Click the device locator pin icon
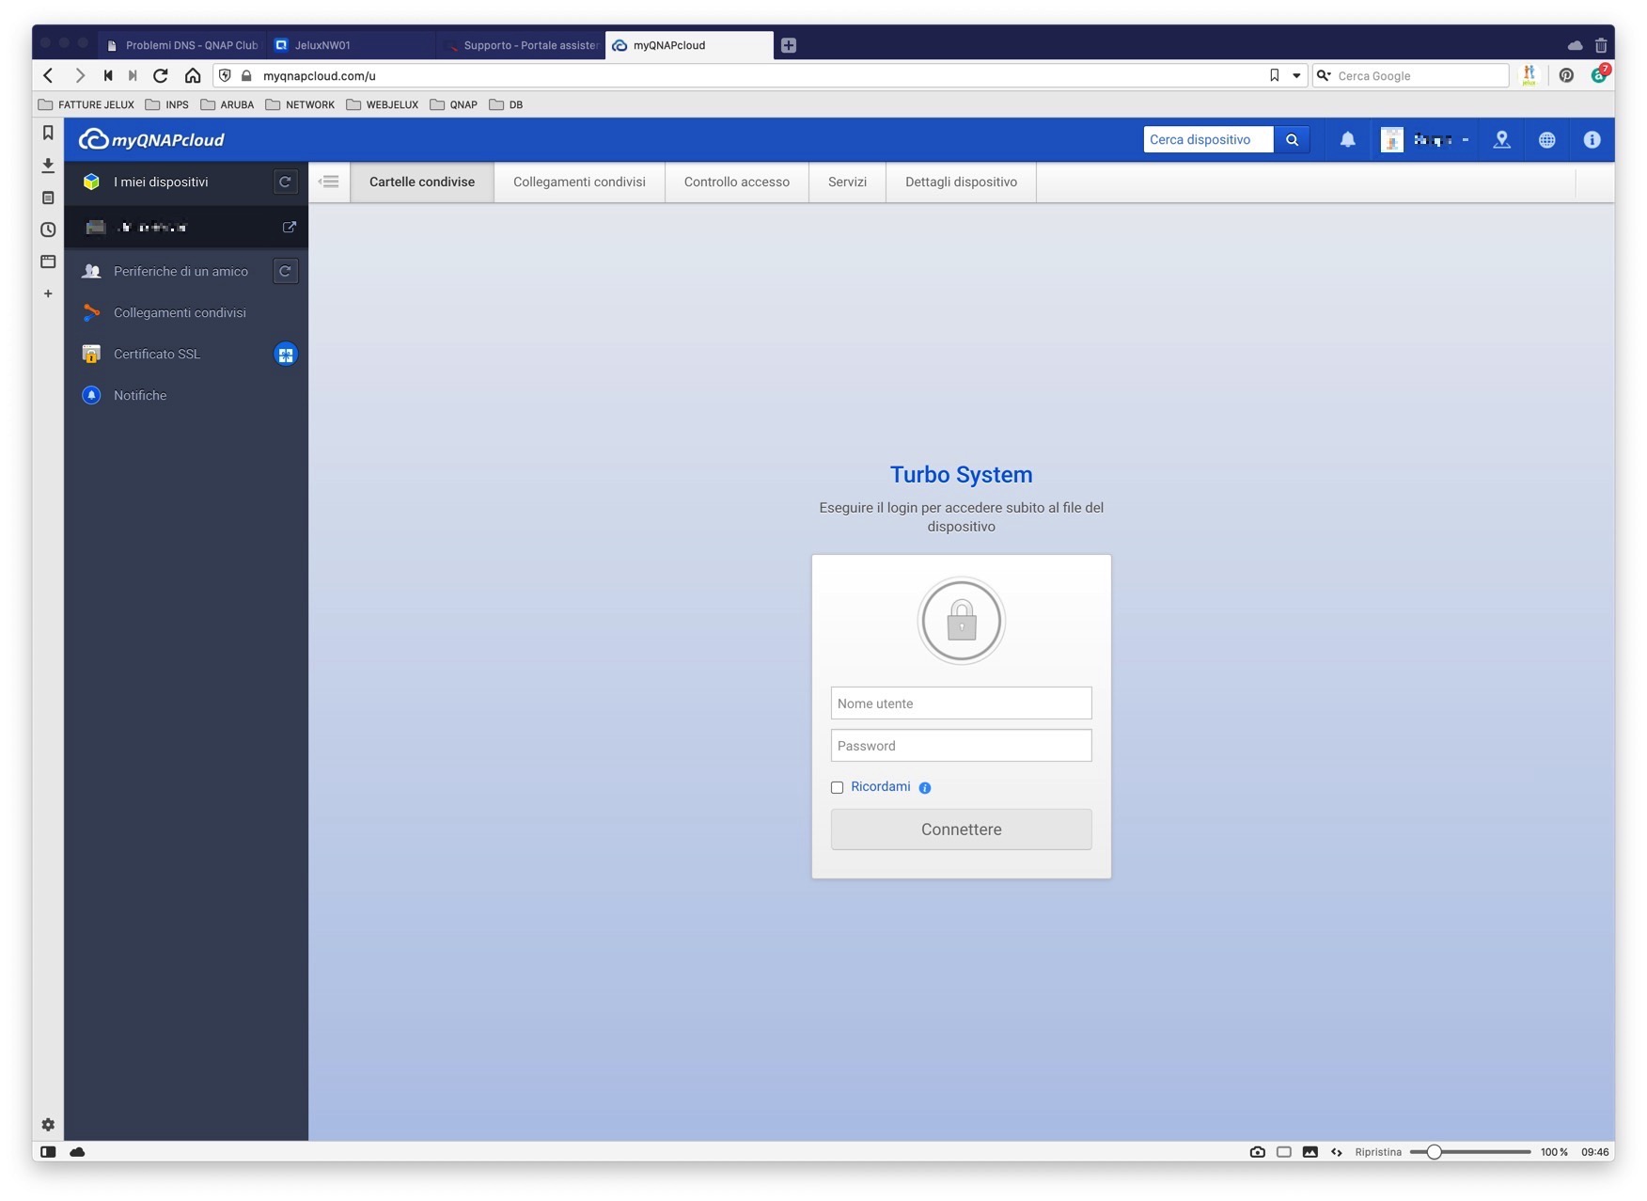Image resolution: width=1647 pixels, height=1201 pixels. pyautogui.click(x=1501, y=140)
